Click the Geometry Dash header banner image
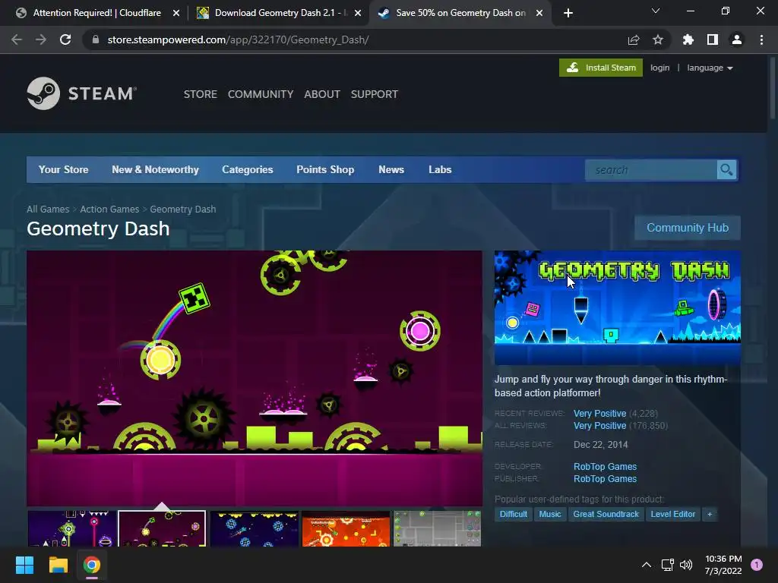This screenshot has width=778, height=583. pos(617,307)
